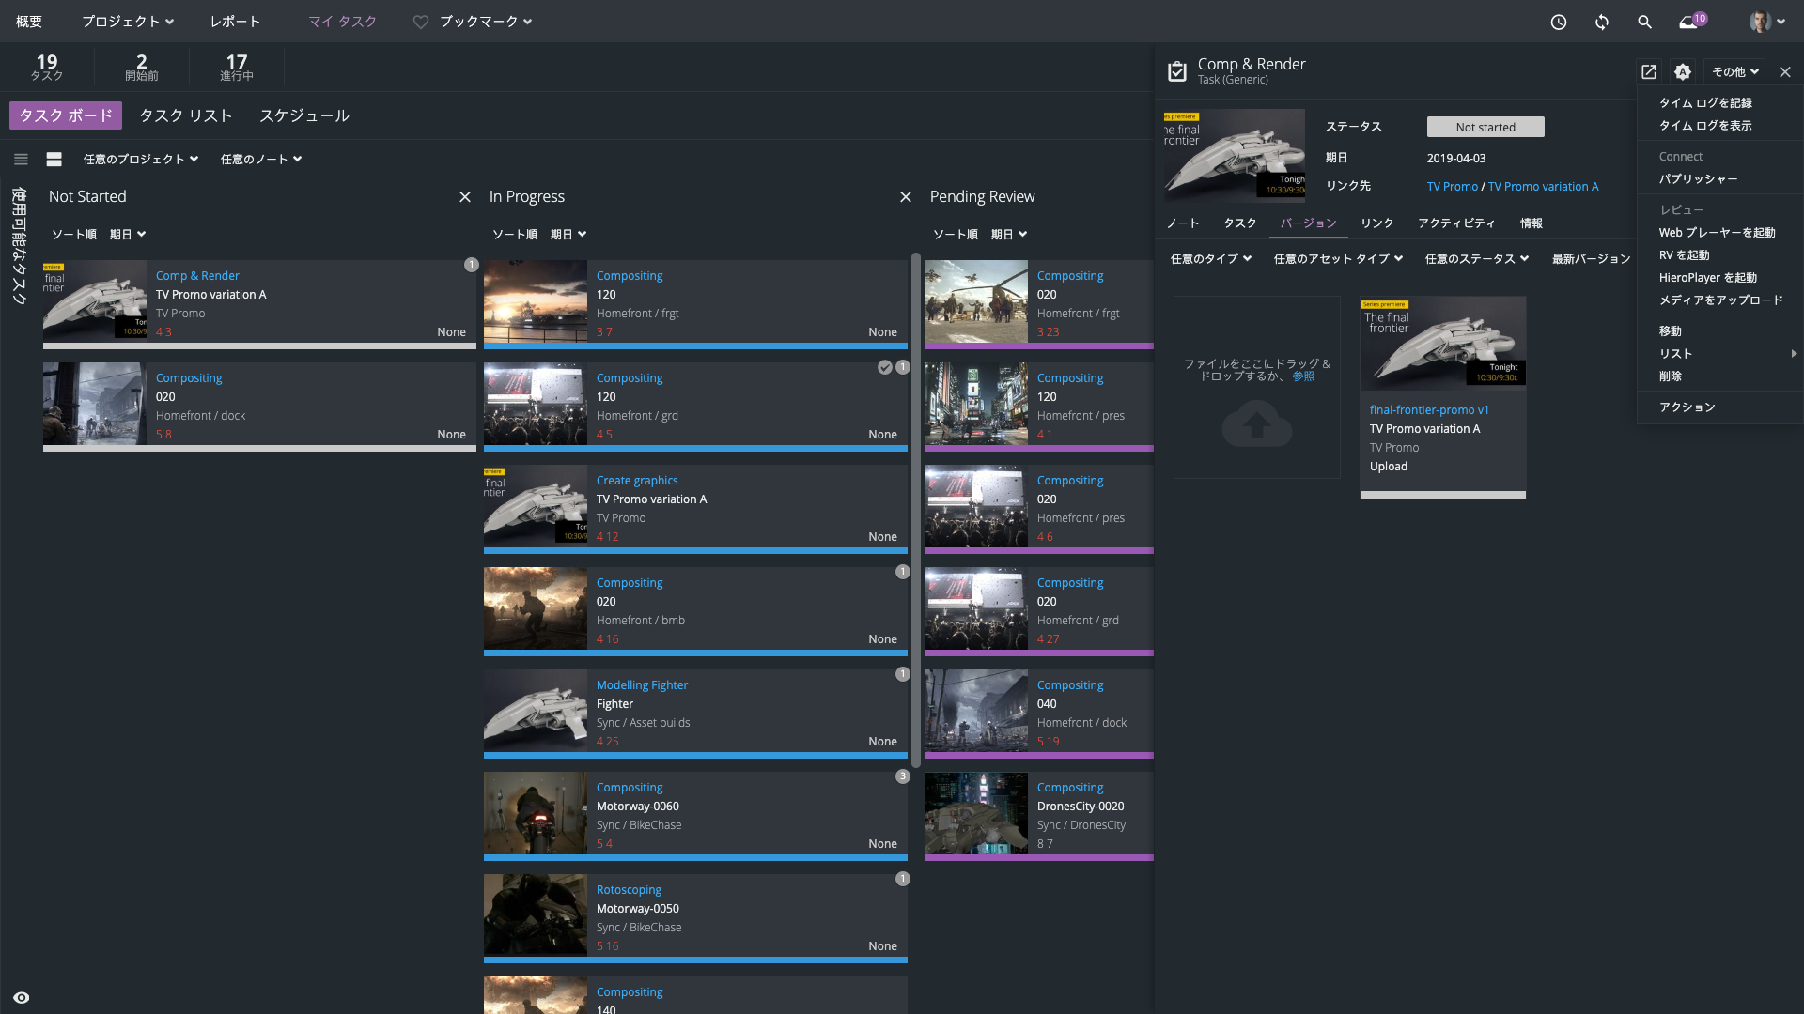
Task: Open notifications inbox with badge 10
Action: pyautogui.click(x=1690, y=22)
